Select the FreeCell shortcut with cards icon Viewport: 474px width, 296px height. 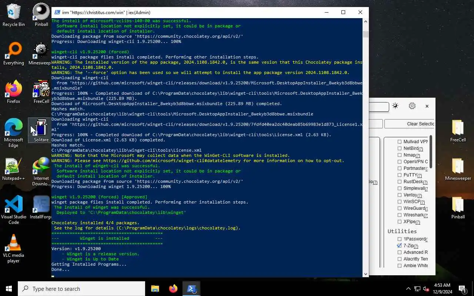(x=41, y=92)
